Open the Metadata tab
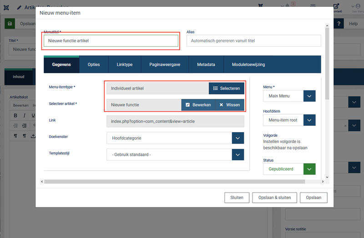 point(206,64)
